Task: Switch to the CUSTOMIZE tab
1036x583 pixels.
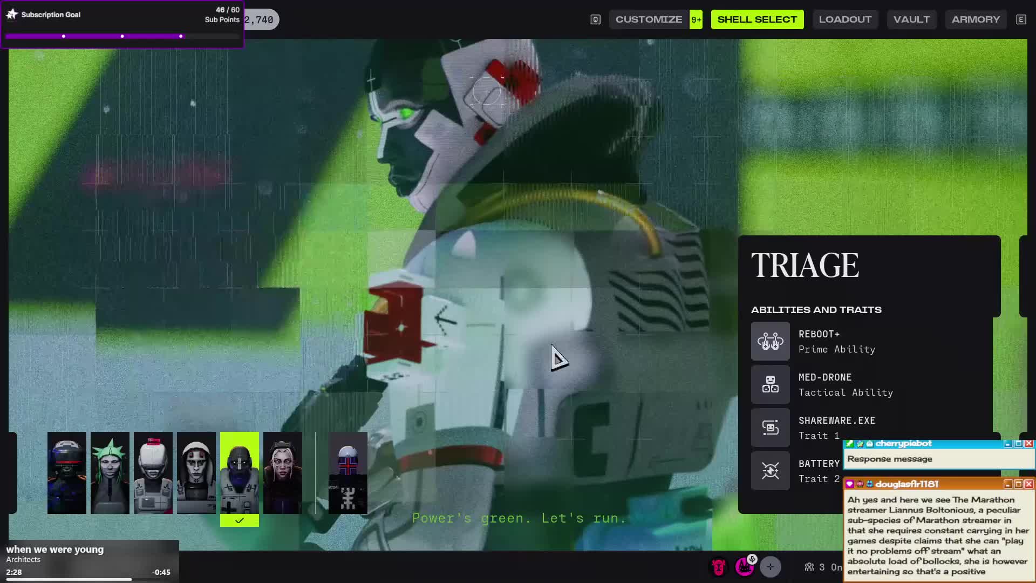Action: coord(649,19)
